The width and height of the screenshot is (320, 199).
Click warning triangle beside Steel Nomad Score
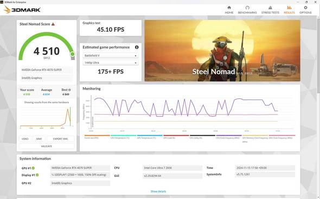point(53,24)
